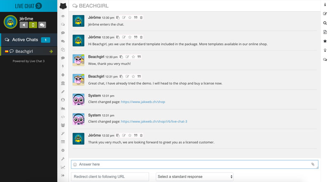Image resolution: width=330 pixels, height=182 pixels.
Task: Click the info icon in right sidebar
Action: point(325,5)
